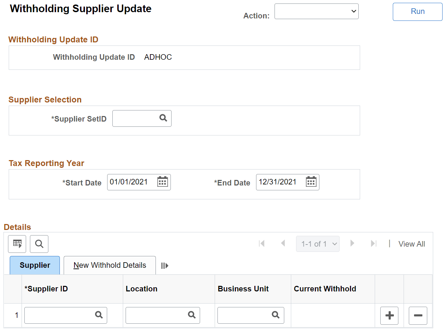The image size is (445, 331).
Task: Jump to the last row using pagination arrow
Action: [373, 244]
